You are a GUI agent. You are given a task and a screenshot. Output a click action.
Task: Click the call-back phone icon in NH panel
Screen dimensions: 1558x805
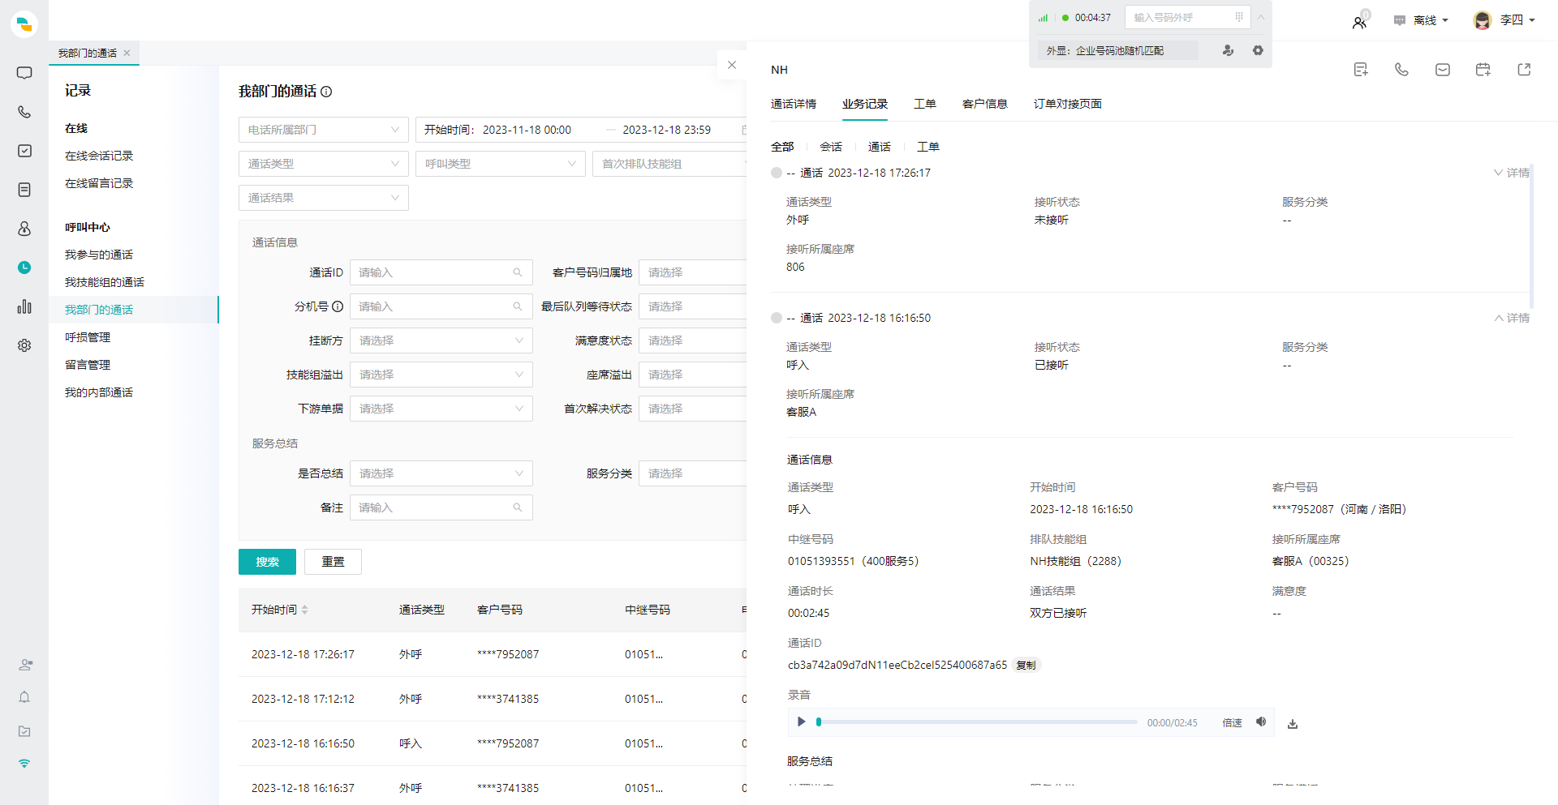tap(1401, 70)
